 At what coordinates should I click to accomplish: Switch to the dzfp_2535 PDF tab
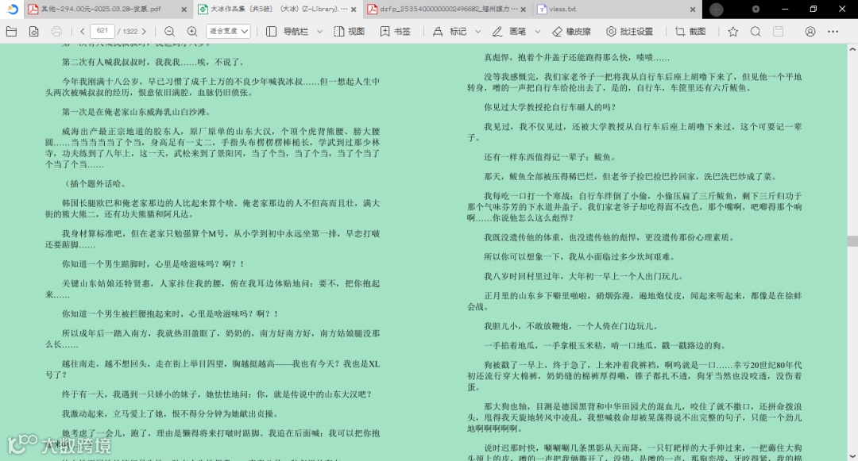pos(443,10)
